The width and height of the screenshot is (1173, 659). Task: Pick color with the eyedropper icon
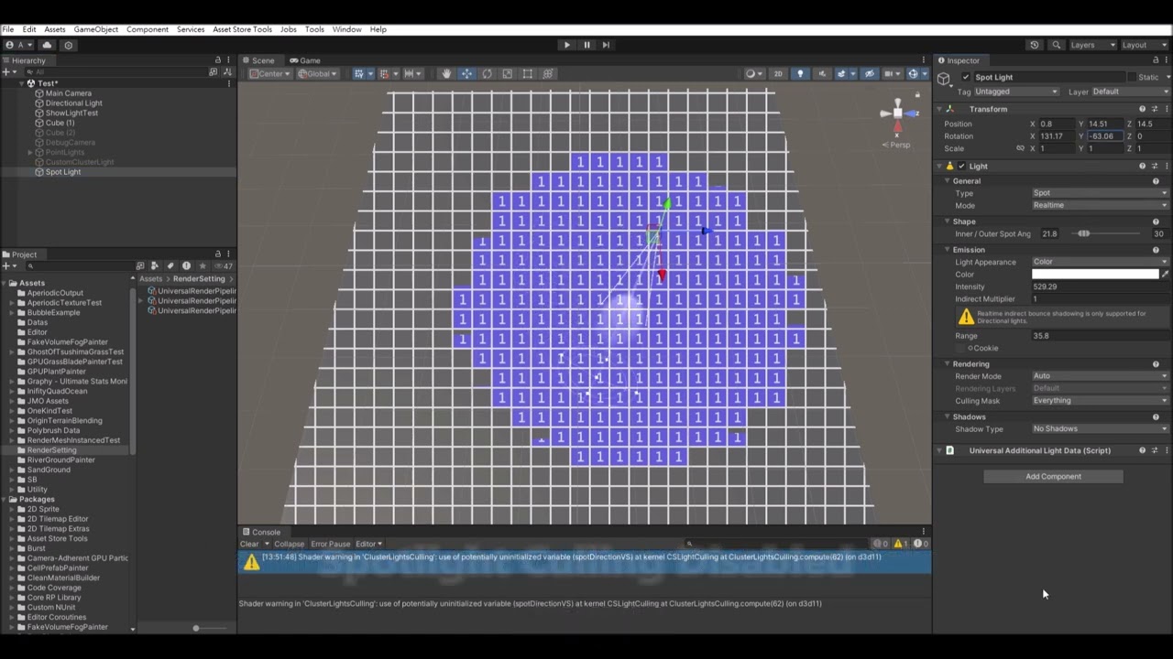pyautogui.click(x=1165, y=275)
